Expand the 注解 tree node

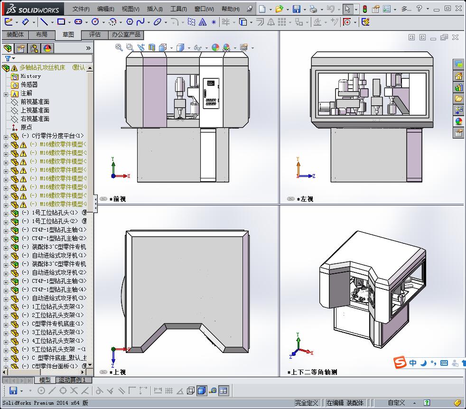pos(6,94)
